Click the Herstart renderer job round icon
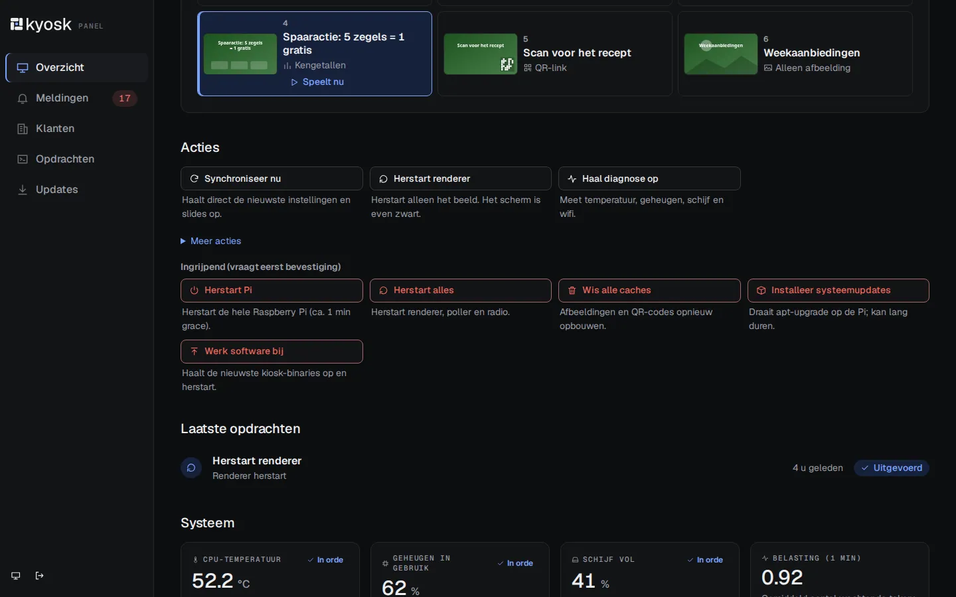Image resolution: width=956 pixels, height=597 pixels. click(x=191, y=468)
